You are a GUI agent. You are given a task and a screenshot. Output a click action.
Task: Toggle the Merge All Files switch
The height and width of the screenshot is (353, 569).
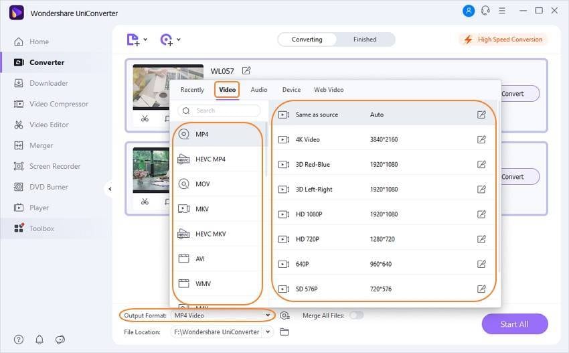pos(356,315)
